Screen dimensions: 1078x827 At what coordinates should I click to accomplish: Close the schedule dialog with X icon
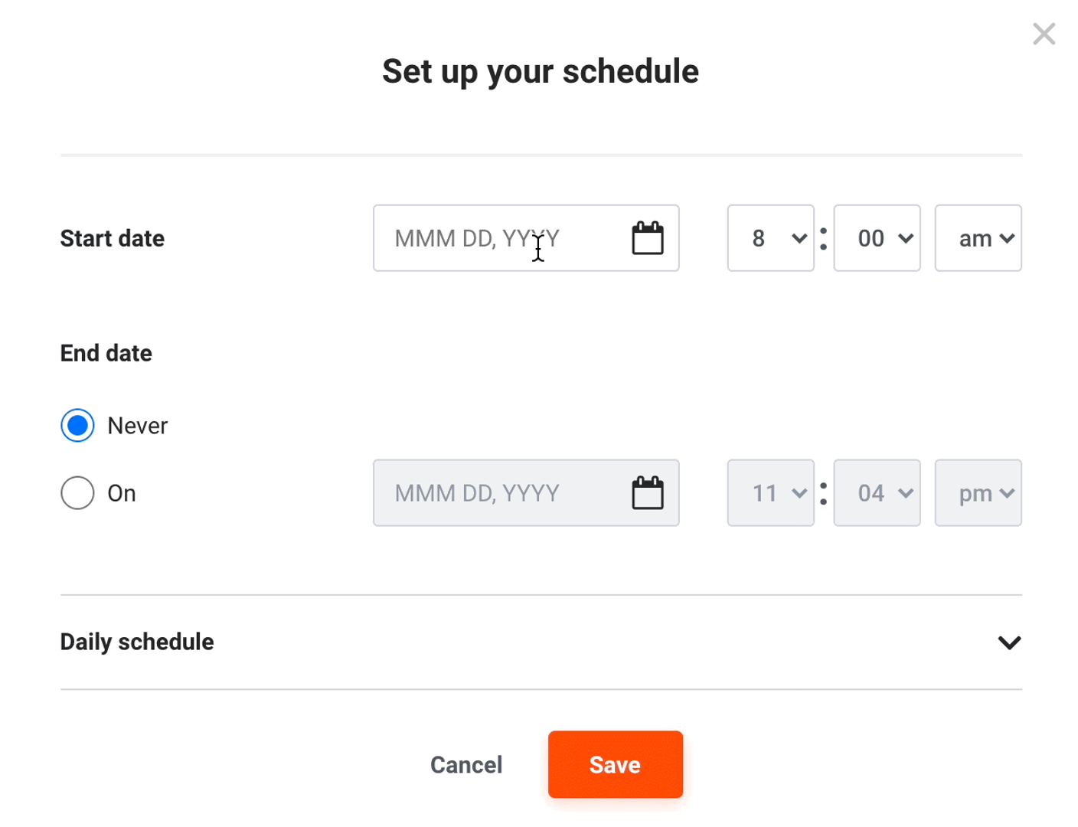click(1044, 34)
